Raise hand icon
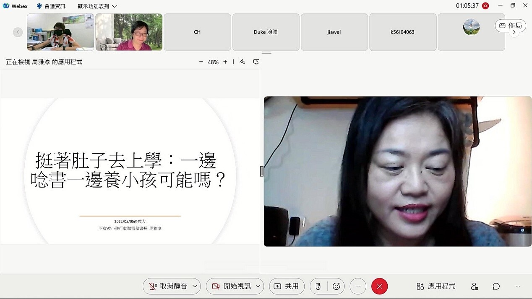Viewport: 532px width, 299px height. click(318, 286)
